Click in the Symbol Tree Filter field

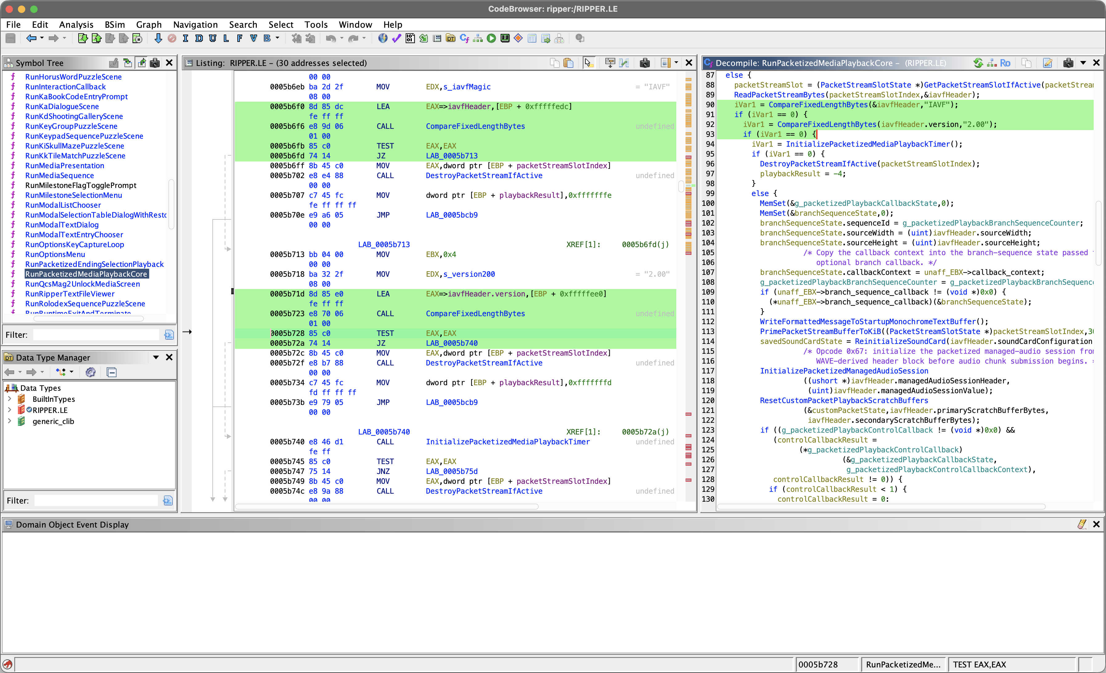pos(96,335)
